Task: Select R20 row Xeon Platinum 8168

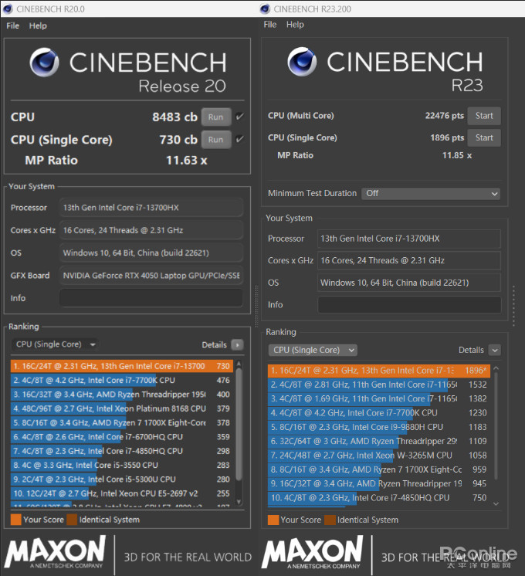Action: pos(122,408)
